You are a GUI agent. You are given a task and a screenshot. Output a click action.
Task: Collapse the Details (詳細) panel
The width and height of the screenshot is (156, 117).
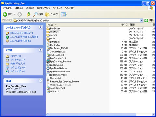click(x=40, y=81)
